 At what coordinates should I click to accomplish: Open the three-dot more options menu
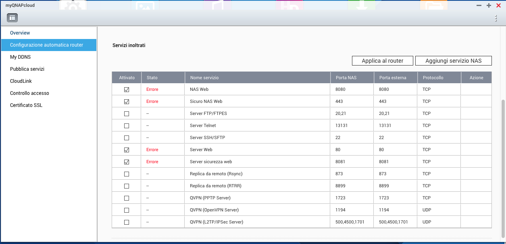(496, 18)
